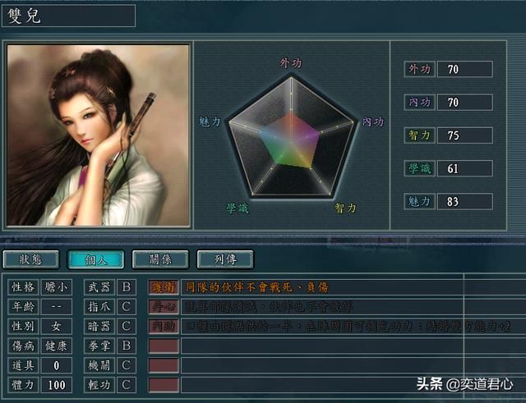The image size is (526, 403).
Task: Click the 道具 label
Action: tap(23, 365)
